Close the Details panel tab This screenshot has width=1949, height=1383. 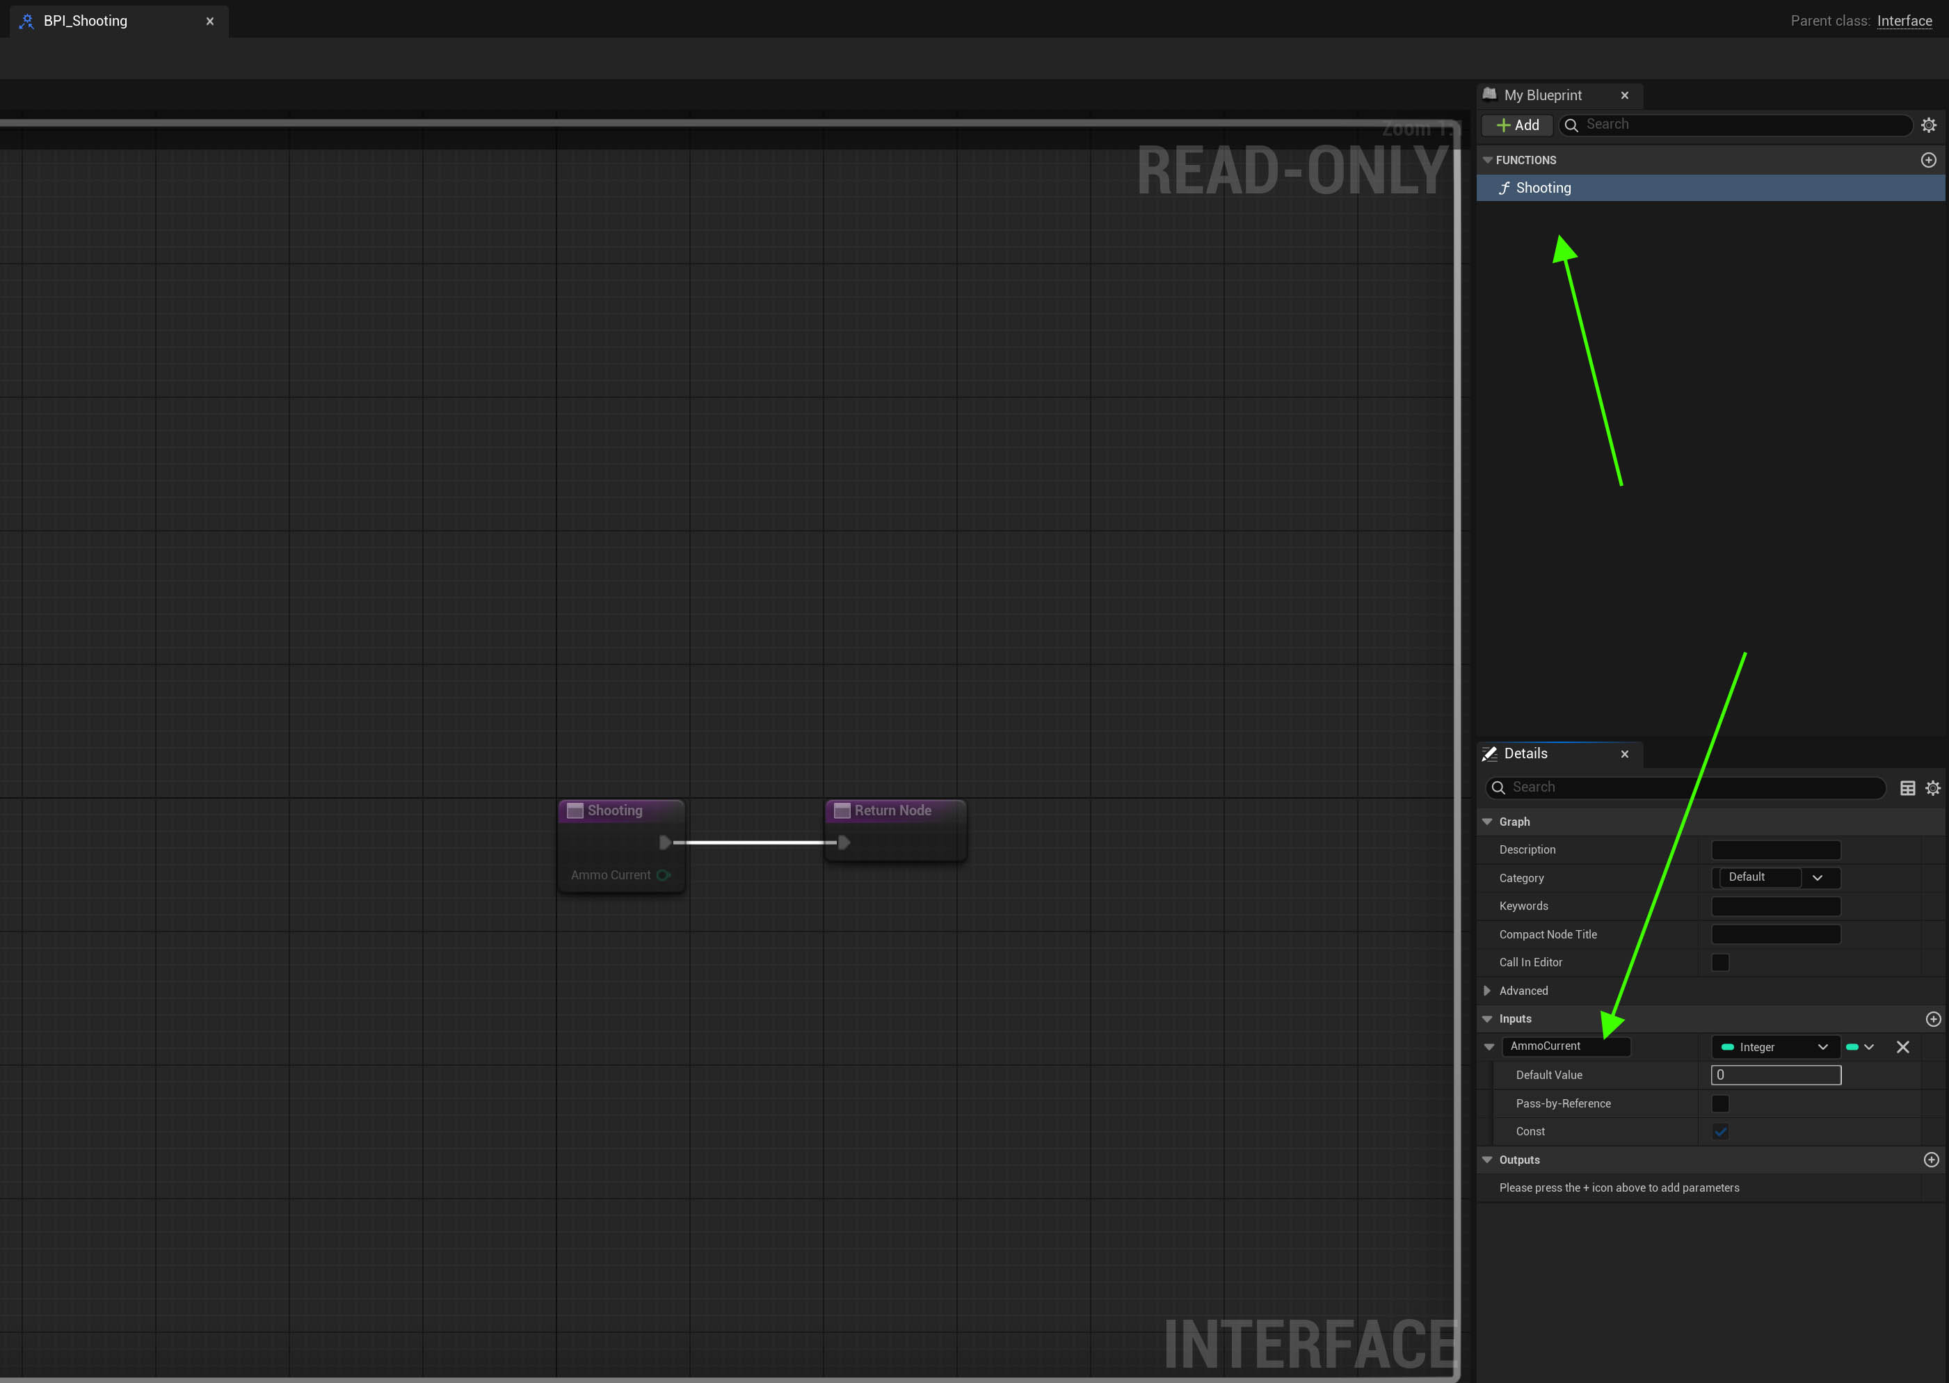pos(1625,755)
